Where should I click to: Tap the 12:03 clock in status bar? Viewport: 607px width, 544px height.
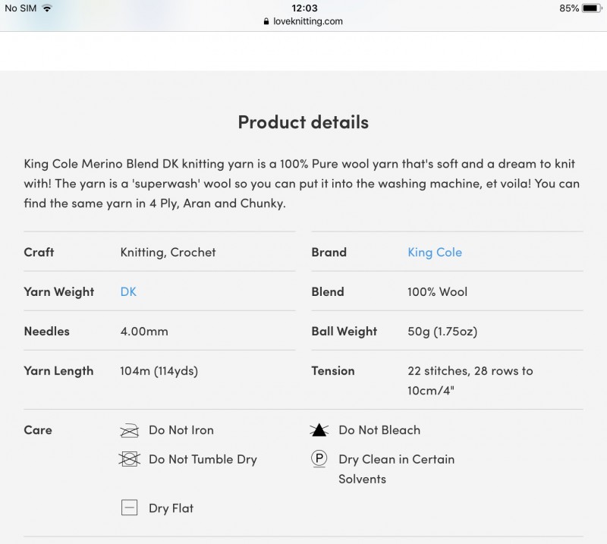pos(304,8)
